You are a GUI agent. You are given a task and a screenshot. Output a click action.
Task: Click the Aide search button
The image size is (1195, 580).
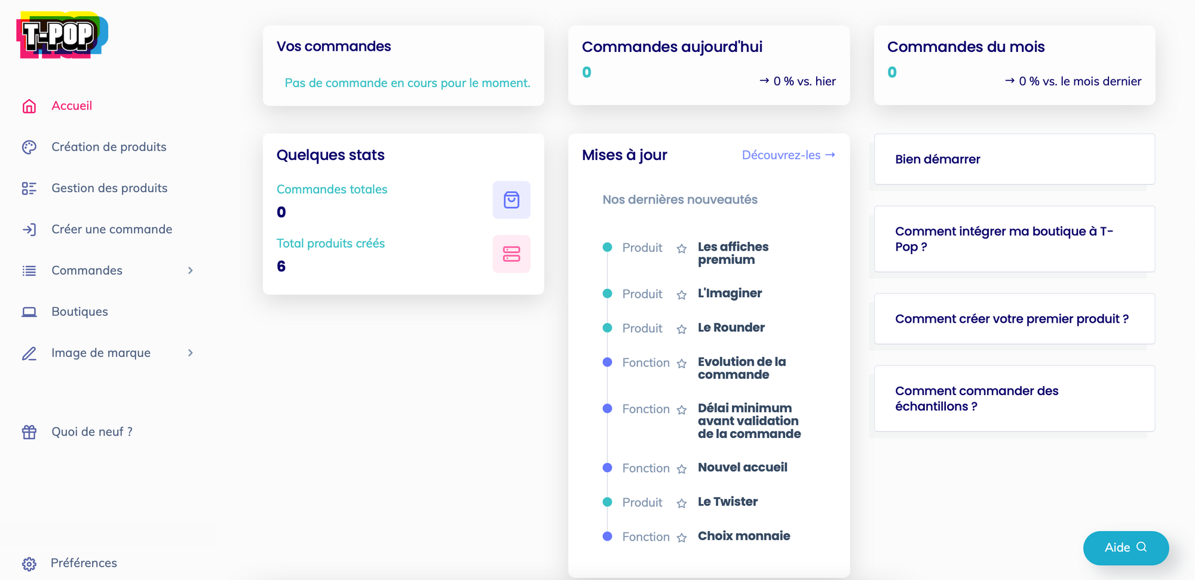[1126, 548]
